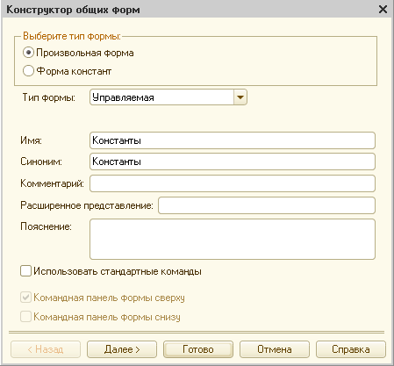This screenshot has width=394, height=366.
Task: Click the Имя input field
Action: tap(233, 140)
